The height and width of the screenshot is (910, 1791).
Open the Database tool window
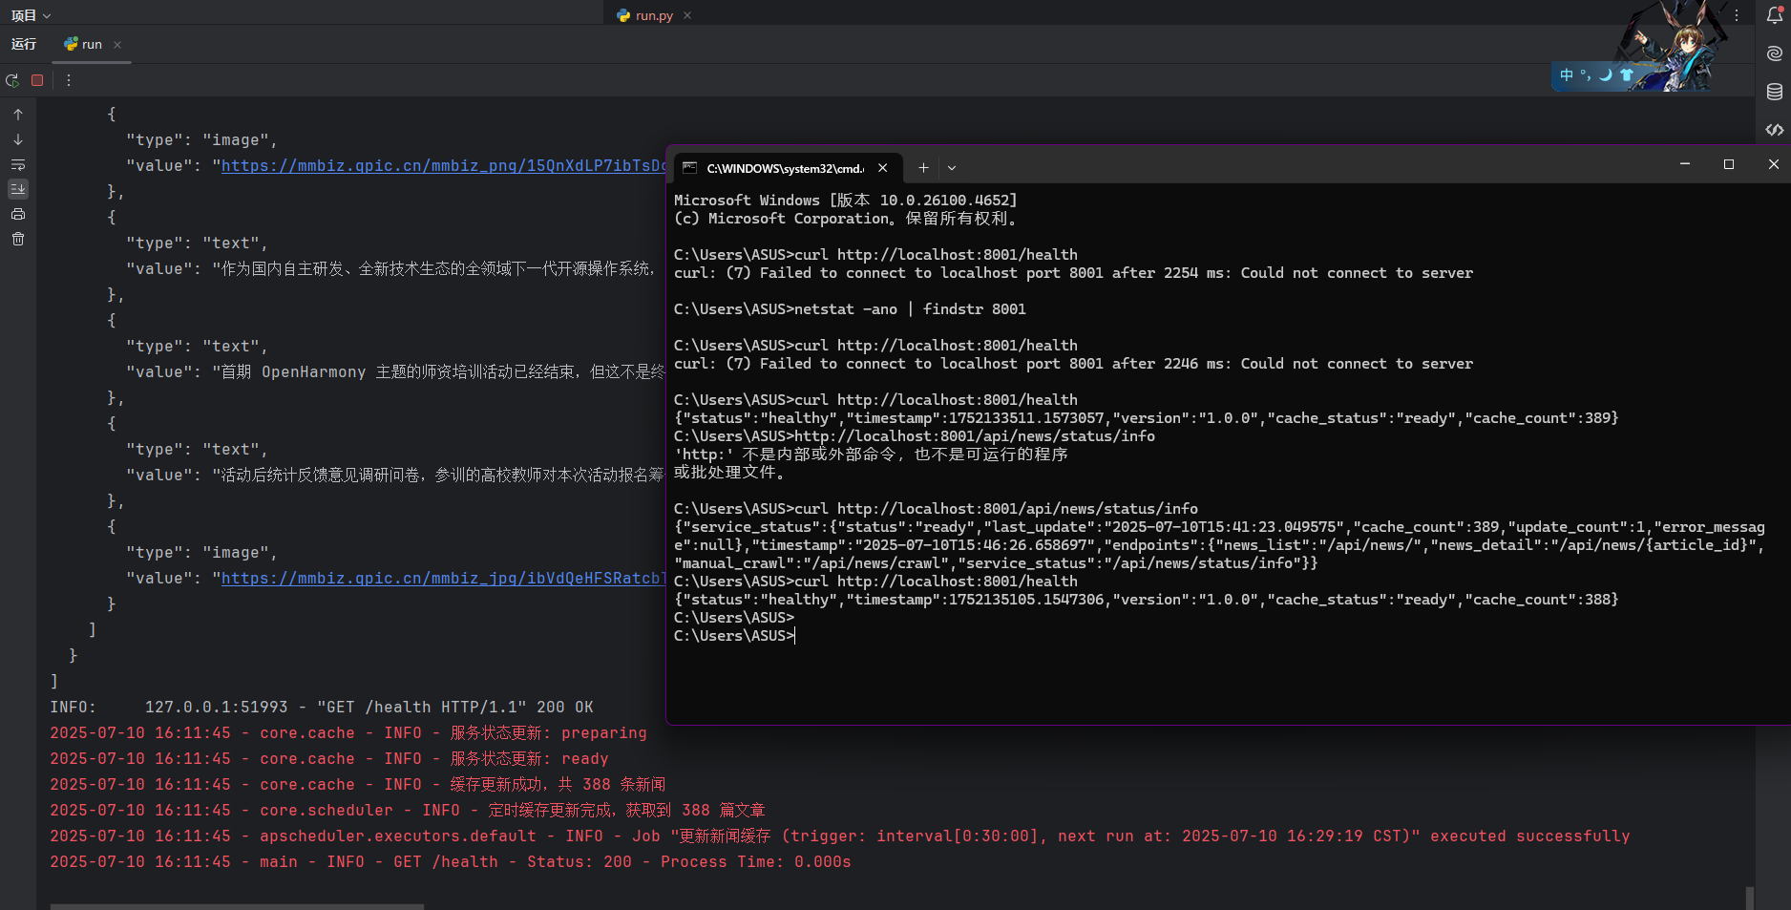(1774, 92)
